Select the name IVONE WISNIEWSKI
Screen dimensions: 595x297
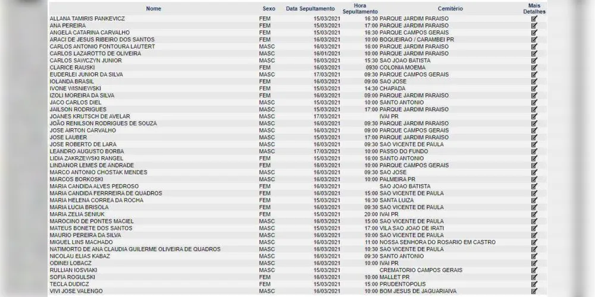(x=76, y=89)
